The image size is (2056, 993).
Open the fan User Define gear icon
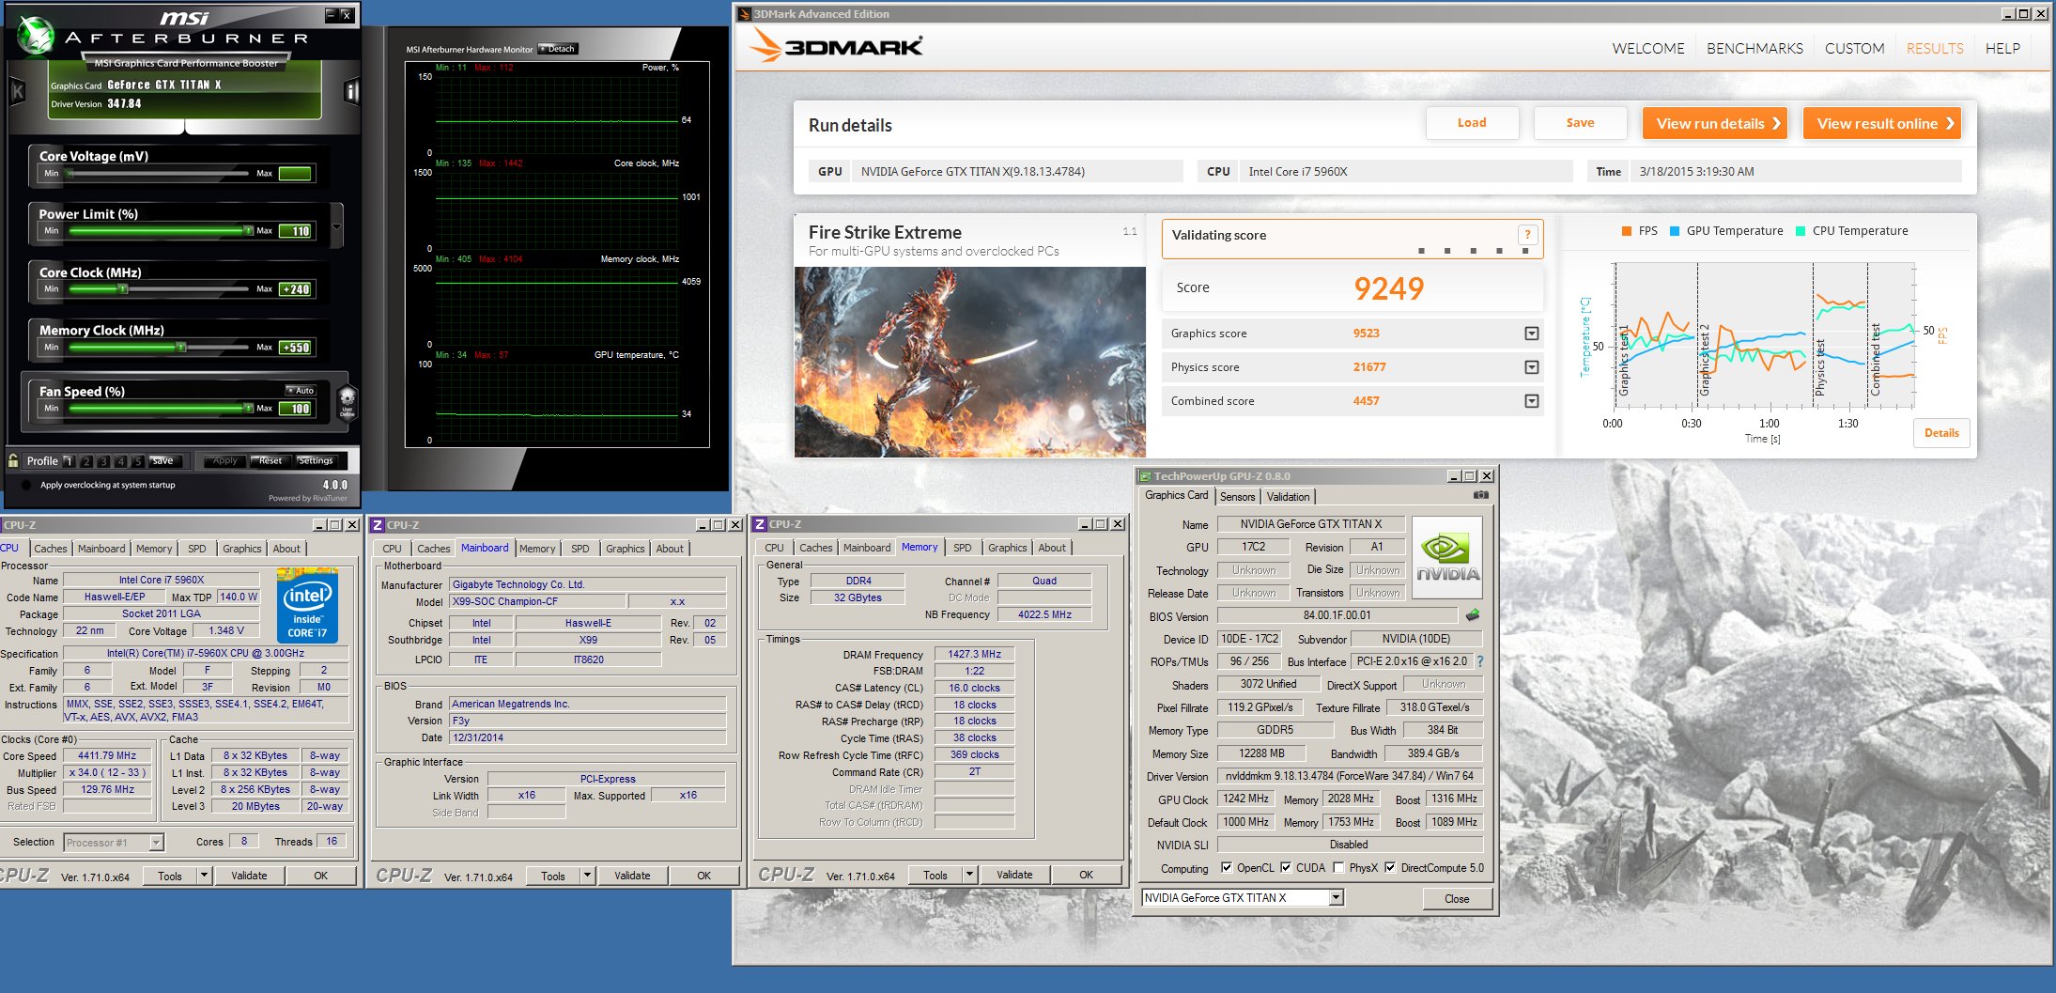[x=348, y=402]
